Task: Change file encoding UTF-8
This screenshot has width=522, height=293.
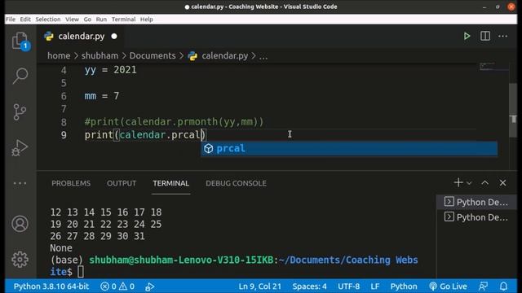Action: (348, 286)
